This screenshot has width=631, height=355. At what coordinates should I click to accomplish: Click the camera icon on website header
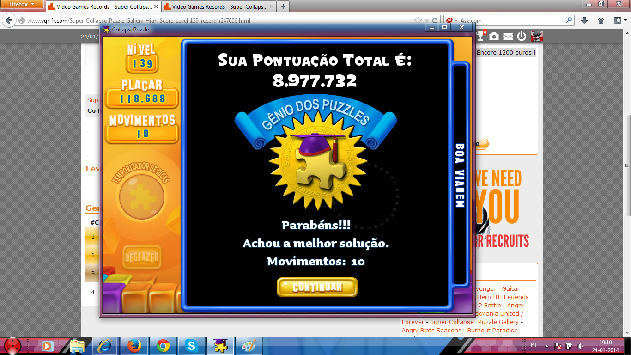pyautogui.click(x=494, y=36)
